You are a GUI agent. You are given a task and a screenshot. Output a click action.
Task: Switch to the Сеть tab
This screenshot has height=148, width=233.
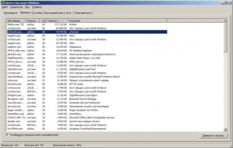(69, 13)
